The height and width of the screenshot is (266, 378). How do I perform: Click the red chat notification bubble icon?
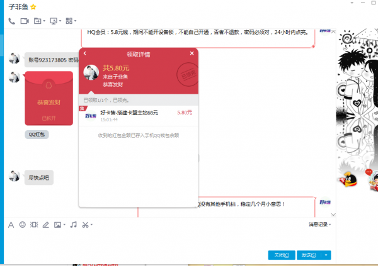[369, 172]
